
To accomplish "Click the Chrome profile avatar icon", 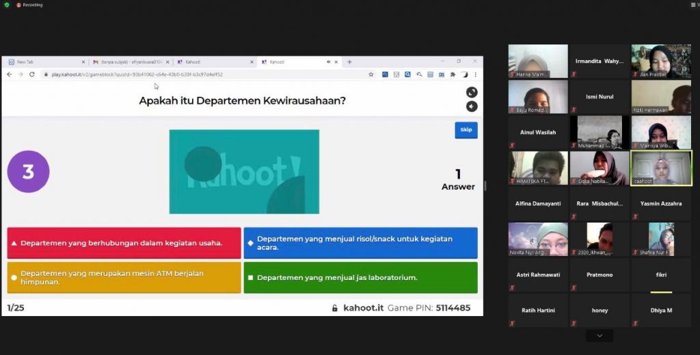I will coord(464,74).
